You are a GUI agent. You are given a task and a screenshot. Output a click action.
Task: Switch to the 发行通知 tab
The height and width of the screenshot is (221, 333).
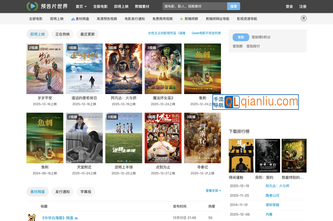point(62,192)
